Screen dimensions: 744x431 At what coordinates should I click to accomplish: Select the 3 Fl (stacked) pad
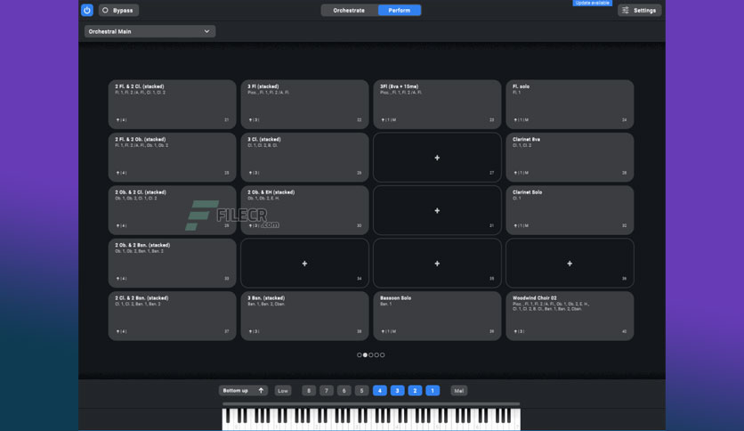click(304, 104)
